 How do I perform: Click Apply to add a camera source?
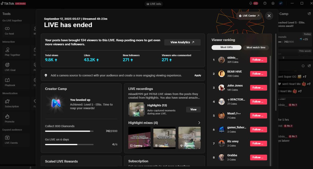tap(198, 75)
